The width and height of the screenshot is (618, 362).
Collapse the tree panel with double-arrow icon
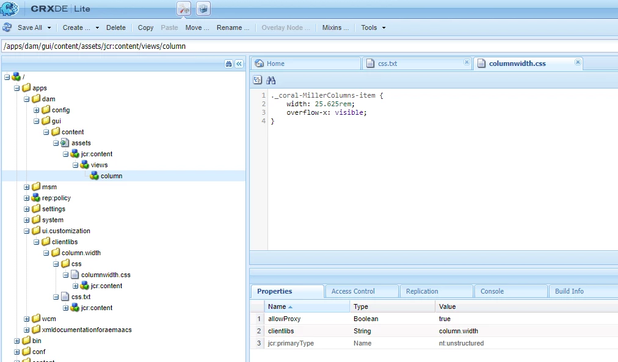pyautogui.click(x=239, y=64)
